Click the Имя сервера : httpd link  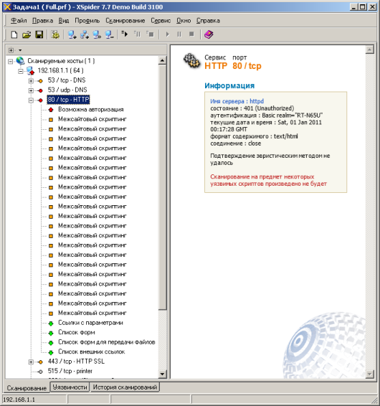(237, 101)
